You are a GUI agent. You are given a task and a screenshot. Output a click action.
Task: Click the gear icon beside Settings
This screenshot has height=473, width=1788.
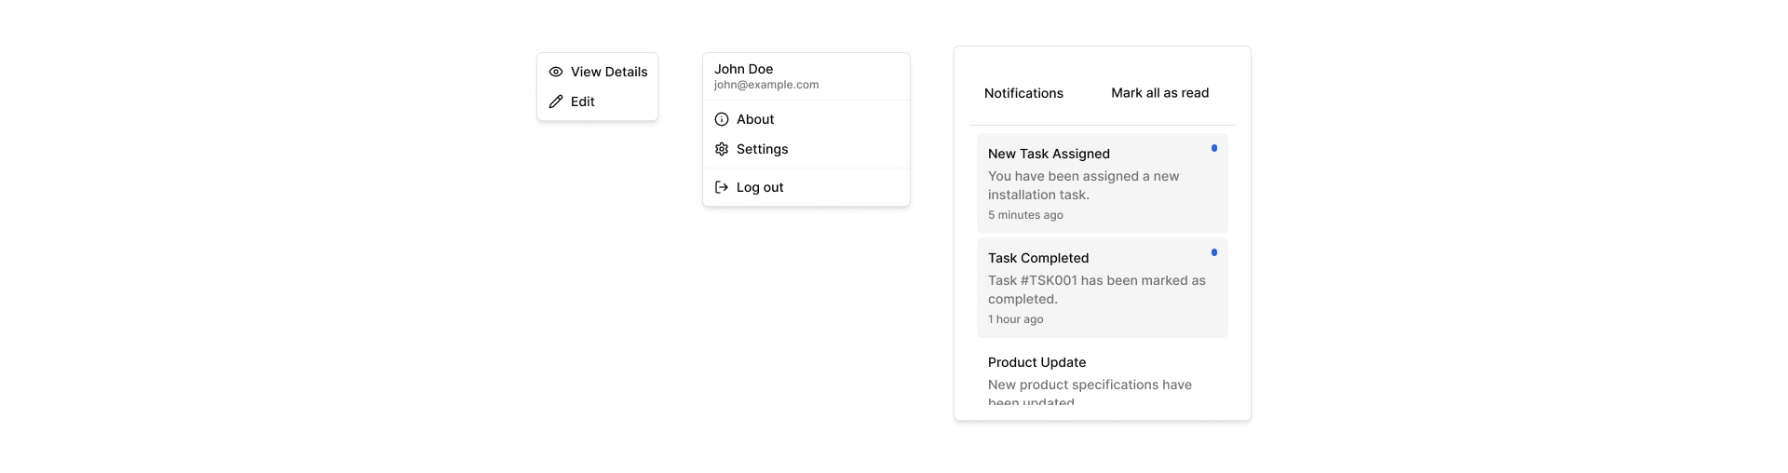click(x=722, y=149)
